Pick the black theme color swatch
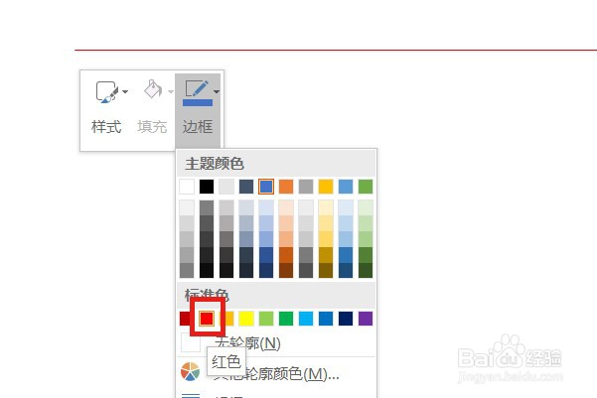 (x=207, y=187)
